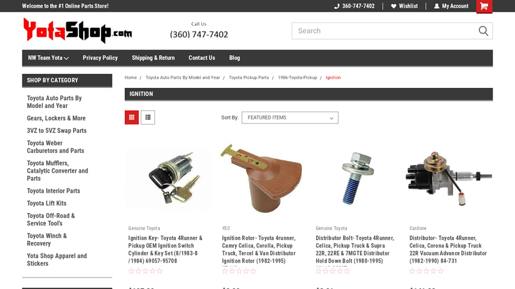Select Gears, Lockers & More category
The width and height of the screenshot is (515, 289).
pyautogui.click(x=56, y=118)
